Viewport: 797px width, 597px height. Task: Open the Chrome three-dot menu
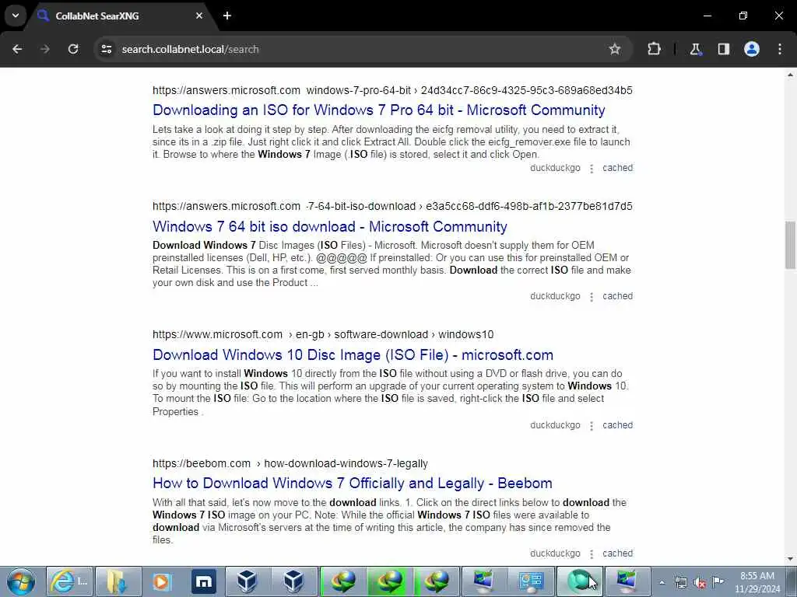780,49
